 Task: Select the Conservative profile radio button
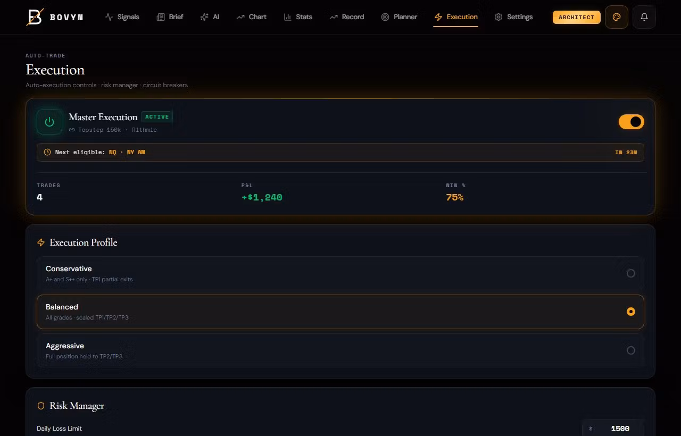pos(631,273)
